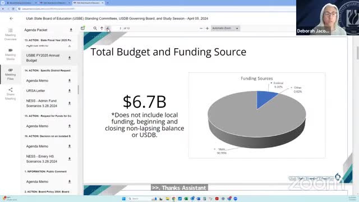Download Agenda Memo under item 15 Request for Funds
The height and width of the screenshot is (202, 359).
coord(70,126)
